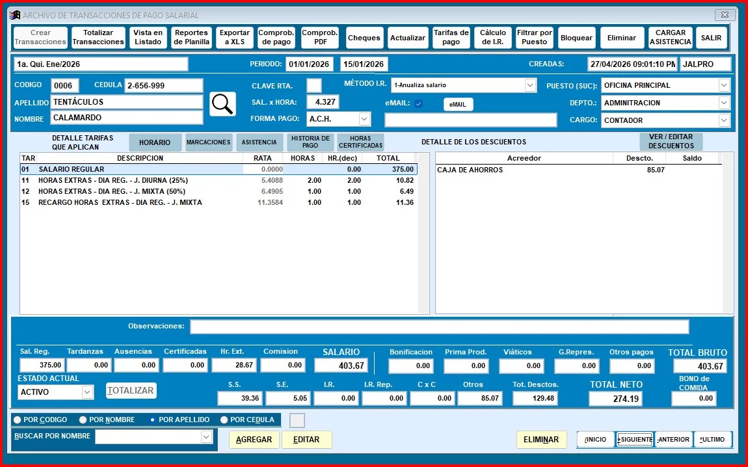Screen dimensions: 748x467
Task: Select row HORAS EXTRAS J. MIXTA (50%)
Action: 219,191
